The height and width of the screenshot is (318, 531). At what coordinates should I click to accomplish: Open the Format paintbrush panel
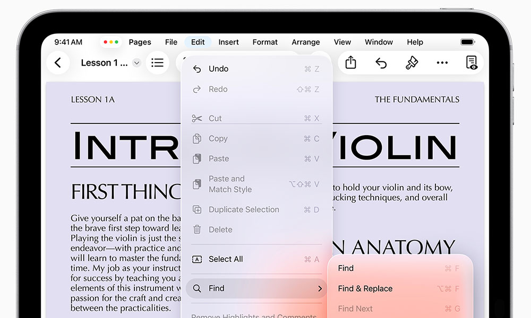coord(412,62)
